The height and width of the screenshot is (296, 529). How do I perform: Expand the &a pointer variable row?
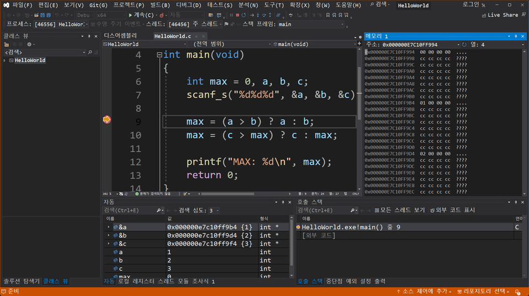(109, 227)
